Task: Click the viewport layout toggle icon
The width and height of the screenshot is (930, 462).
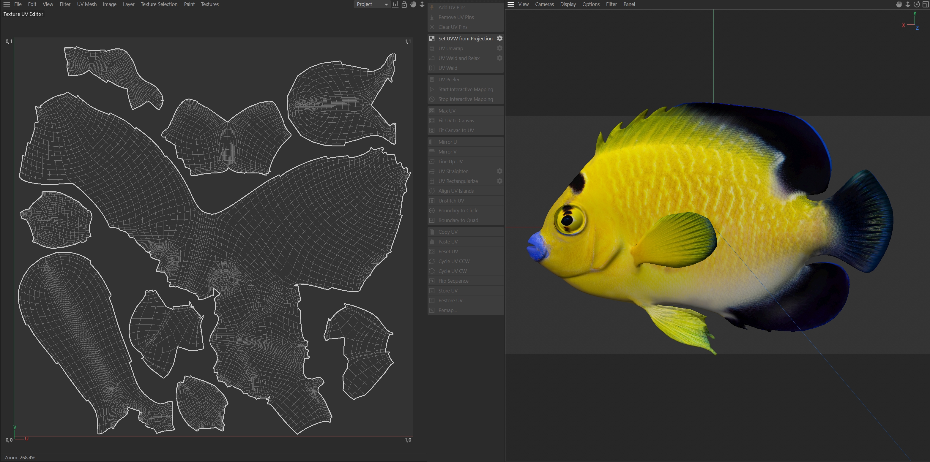Action: (925, 4)
